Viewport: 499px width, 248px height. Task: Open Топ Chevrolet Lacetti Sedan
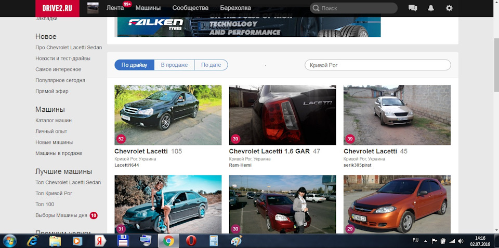pos(68,182)
